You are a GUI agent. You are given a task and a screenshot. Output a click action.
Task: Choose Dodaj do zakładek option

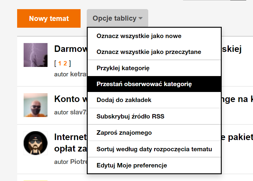tap(124, 100)
